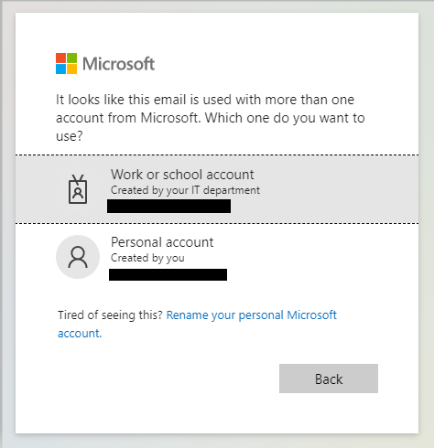This screenshot has height=448, width=434.
Task: Click the Microsoft four-color square logo
Action: 66,63
